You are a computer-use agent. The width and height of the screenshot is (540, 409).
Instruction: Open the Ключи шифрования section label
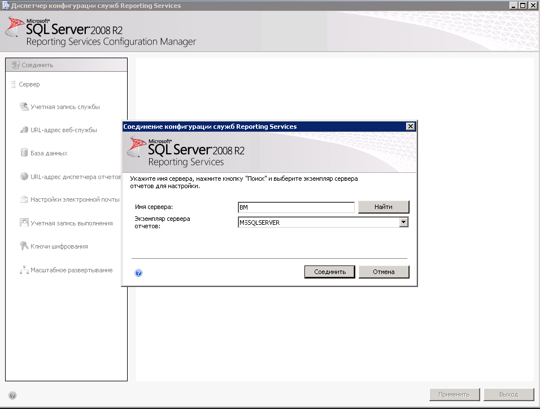[x=59, y=246]
